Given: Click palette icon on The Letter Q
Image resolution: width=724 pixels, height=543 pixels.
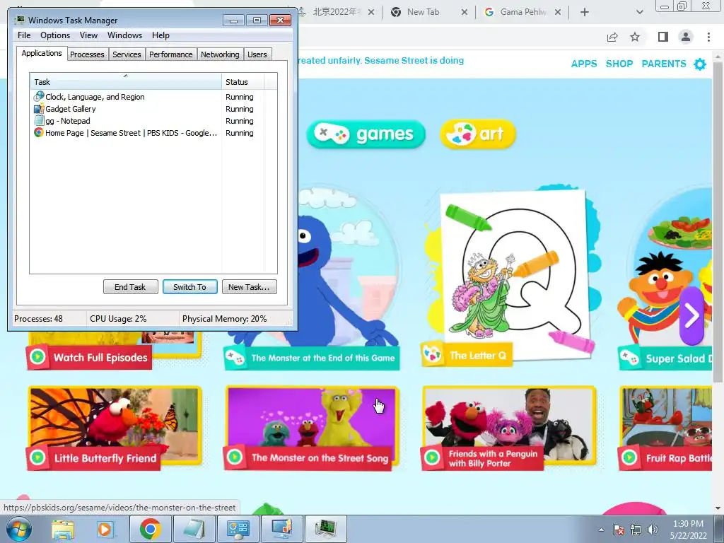Looking at the screenshot, I should (433, 355).
